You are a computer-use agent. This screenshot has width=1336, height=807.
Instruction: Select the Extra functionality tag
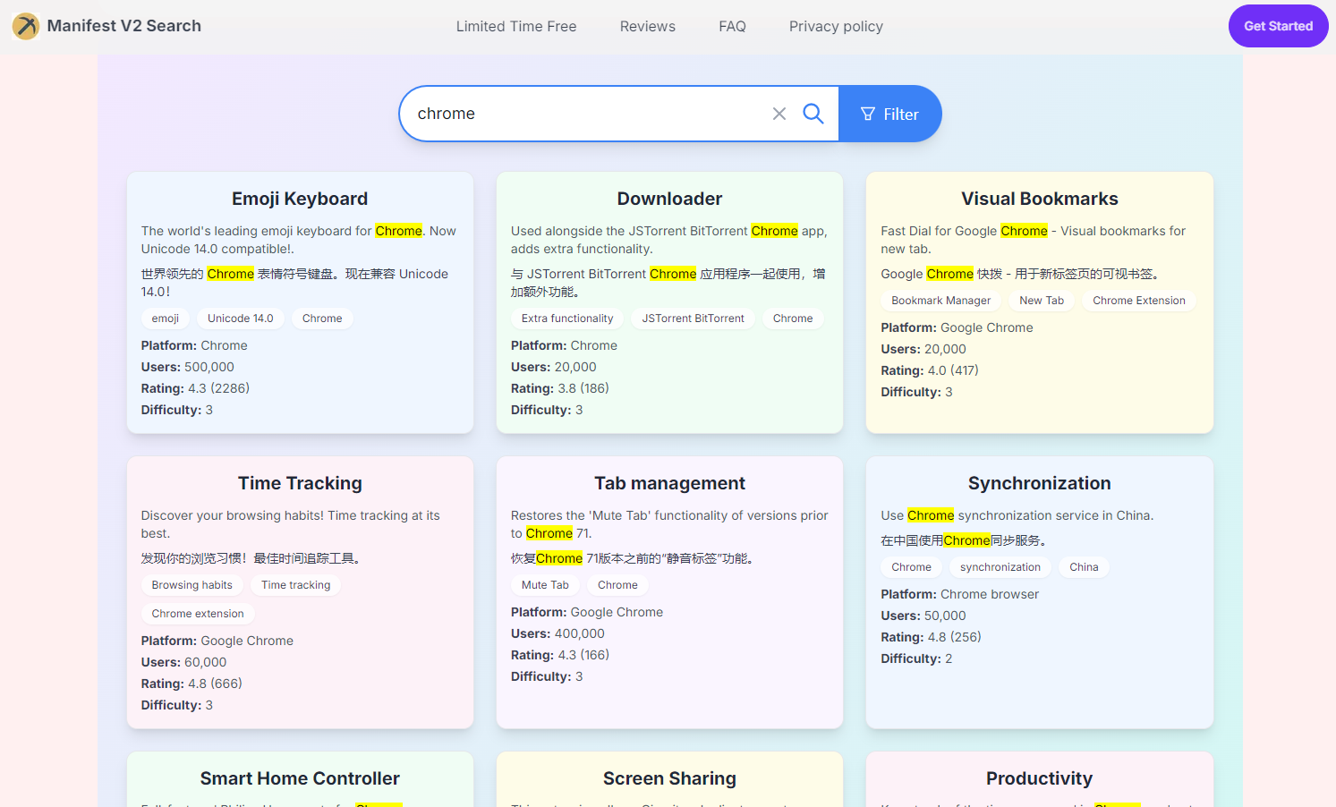click(x=567, y=319)
